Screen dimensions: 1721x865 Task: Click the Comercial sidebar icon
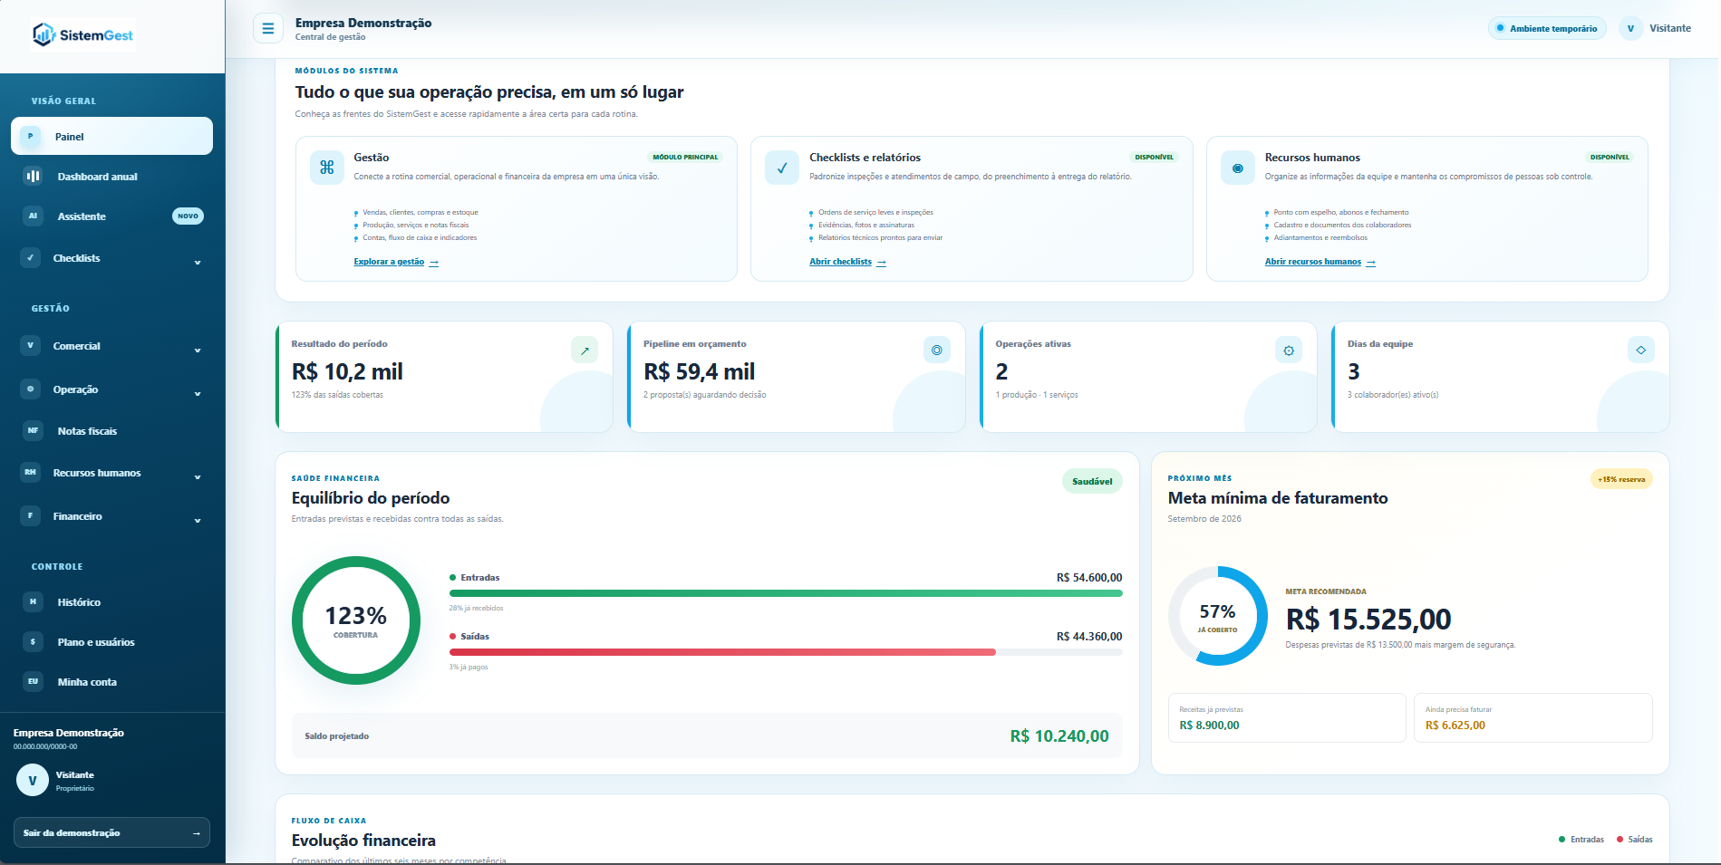tap(31, 345)
